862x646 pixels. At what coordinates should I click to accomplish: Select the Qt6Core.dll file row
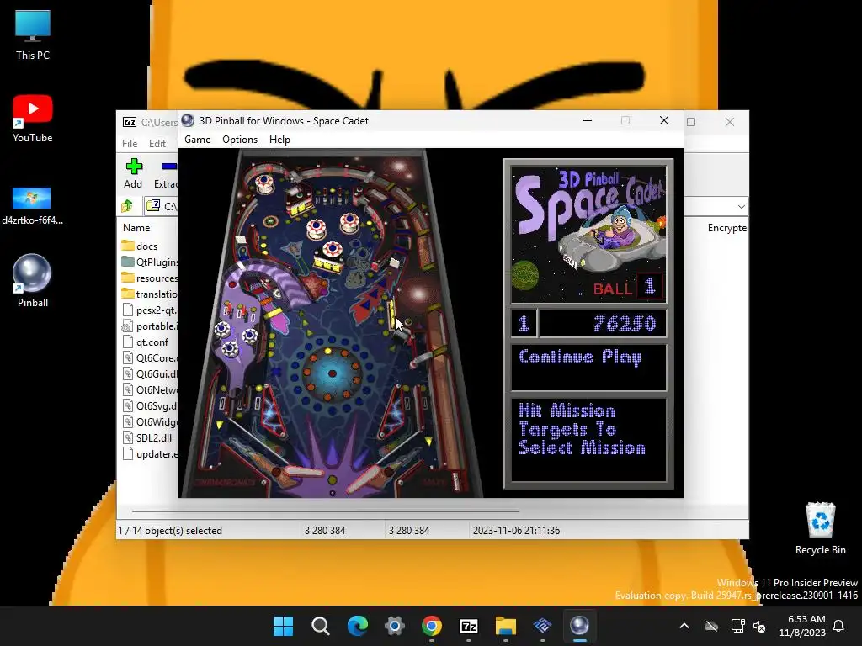(x=148, y=357)
